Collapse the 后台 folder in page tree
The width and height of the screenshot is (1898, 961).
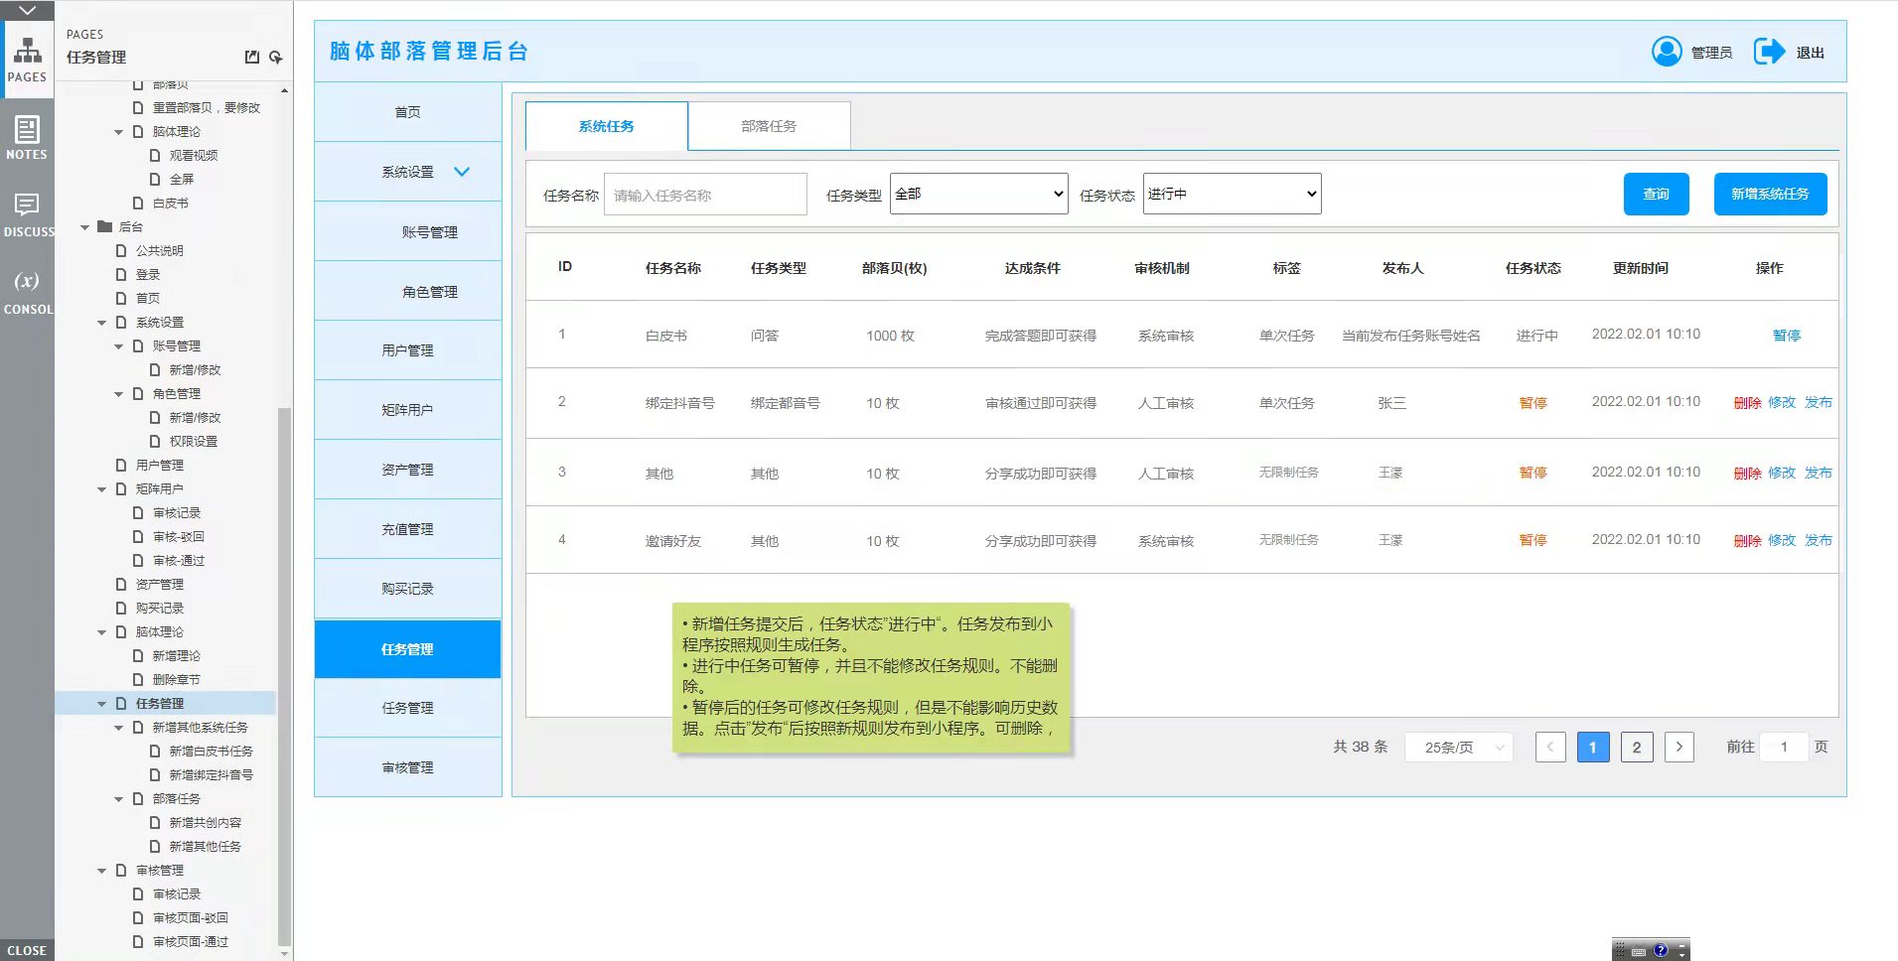tap(85, 227)
